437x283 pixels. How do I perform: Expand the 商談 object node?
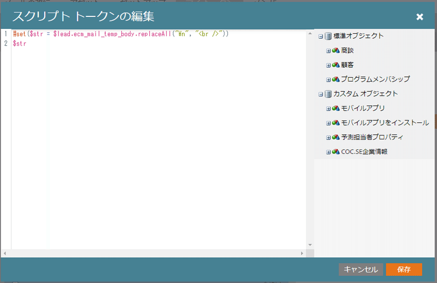(328, 51)
